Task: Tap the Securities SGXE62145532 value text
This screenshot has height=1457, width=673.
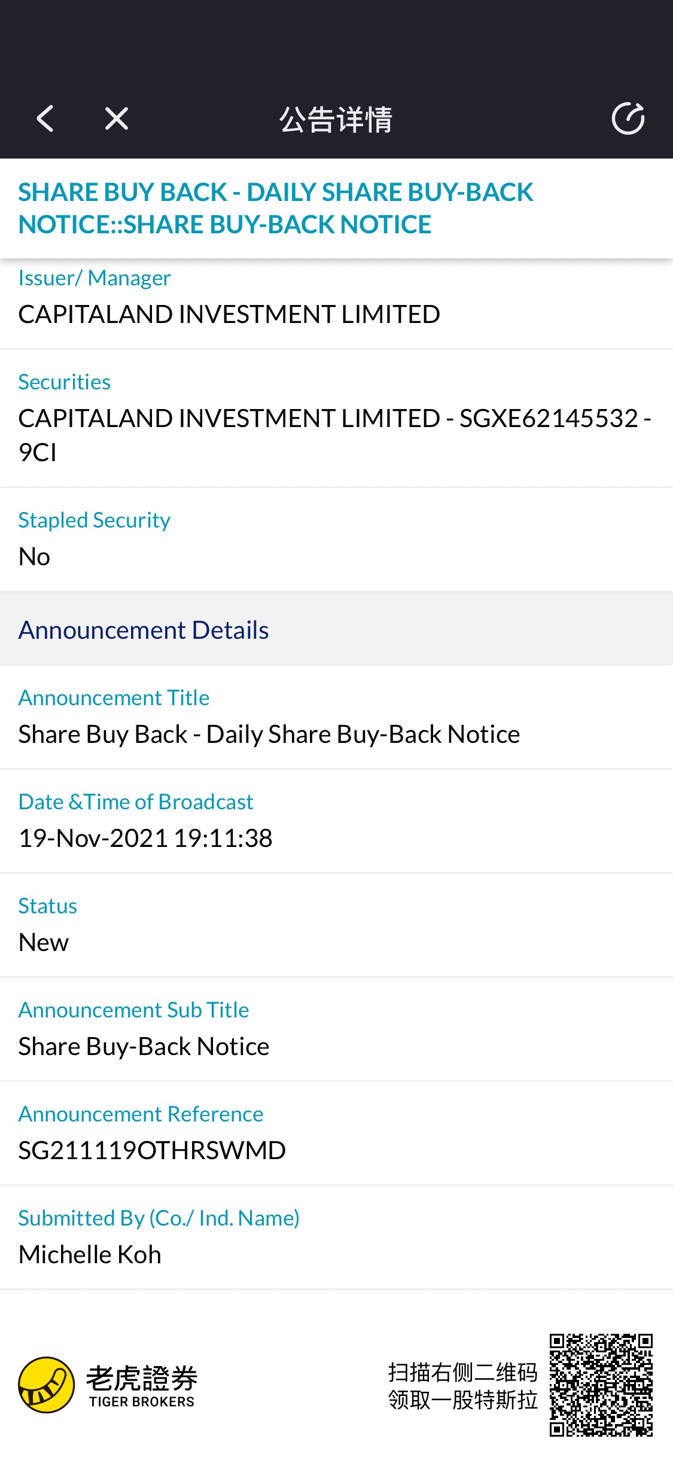Action: click(x=335, y=435)
